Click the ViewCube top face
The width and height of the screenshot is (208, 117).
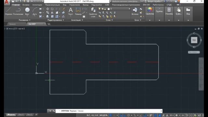coord(194,40)
